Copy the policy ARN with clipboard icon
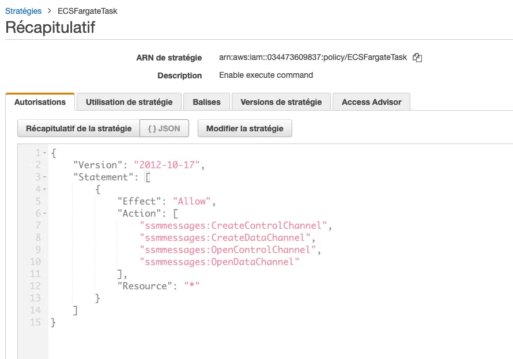This screenshot has height=359, width=513. pos(417,58)
